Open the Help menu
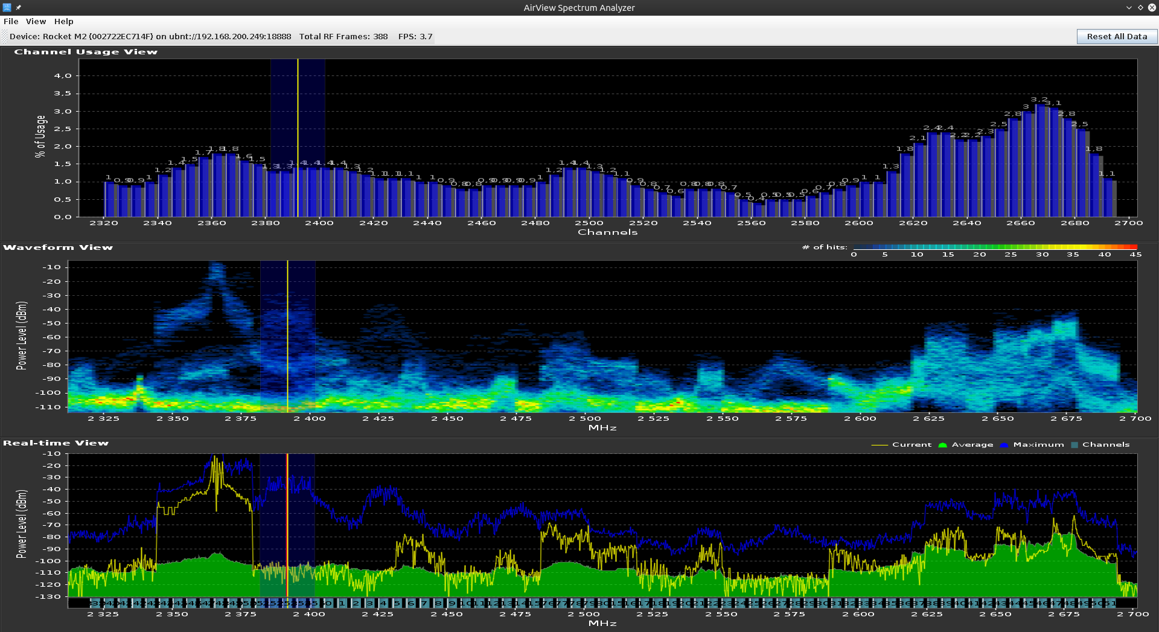This screenshot has height=632, width=1159. click(x=63, y=21)
